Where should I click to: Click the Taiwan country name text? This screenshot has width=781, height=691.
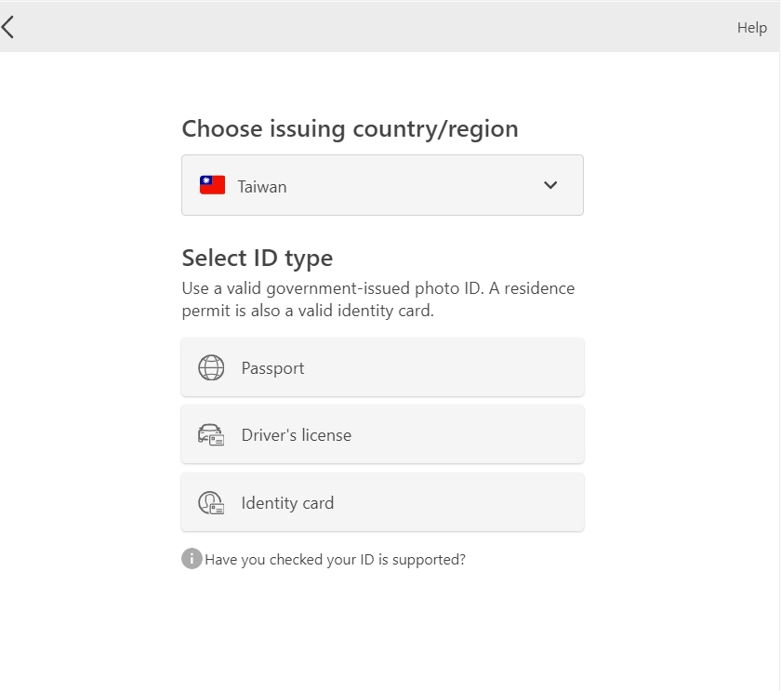tap(262, 187)
